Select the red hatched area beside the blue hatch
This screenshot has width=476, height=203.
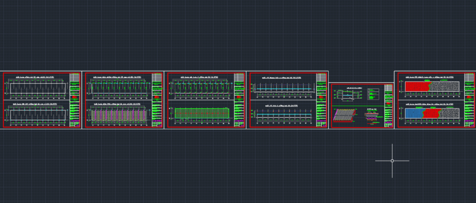(431, 113)
